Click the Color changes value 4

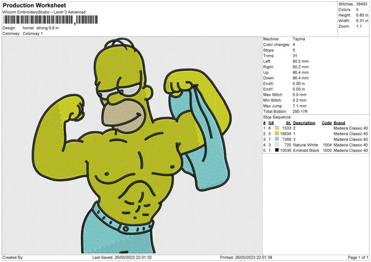294,44
